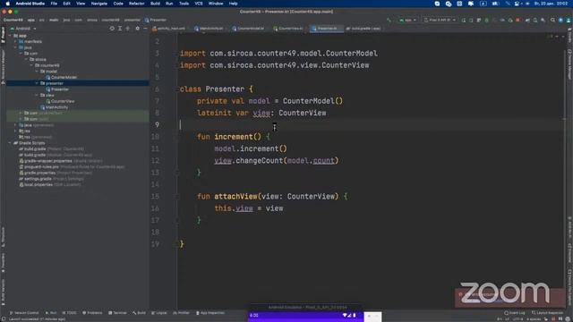The image size is (573, 322).
Task: Collapse the Gradle Scripts node
Action: click(10, 143)
